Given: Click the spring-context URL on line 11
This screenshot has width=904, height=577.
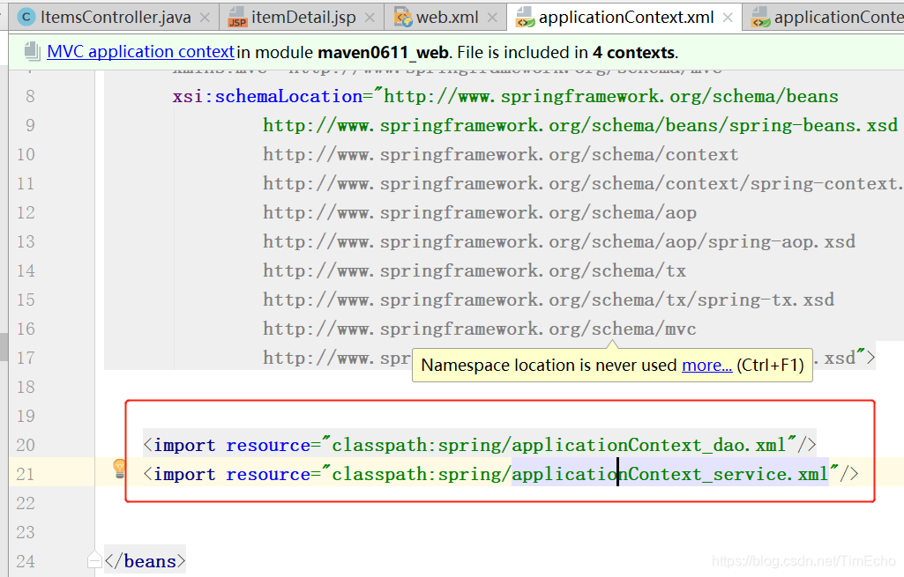Looking at the screenshot, I should click(x=584, y=184).
